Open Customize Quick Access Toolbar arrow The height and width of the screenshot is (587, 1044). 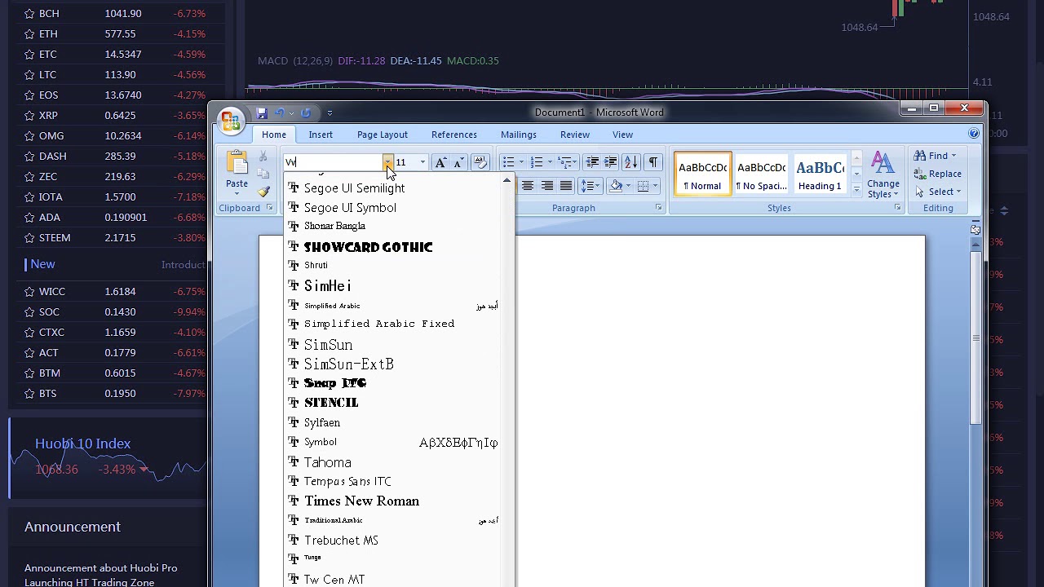pos(330,113)
